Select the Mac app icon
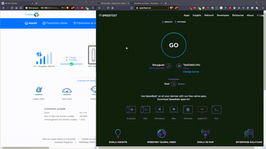 174,110
